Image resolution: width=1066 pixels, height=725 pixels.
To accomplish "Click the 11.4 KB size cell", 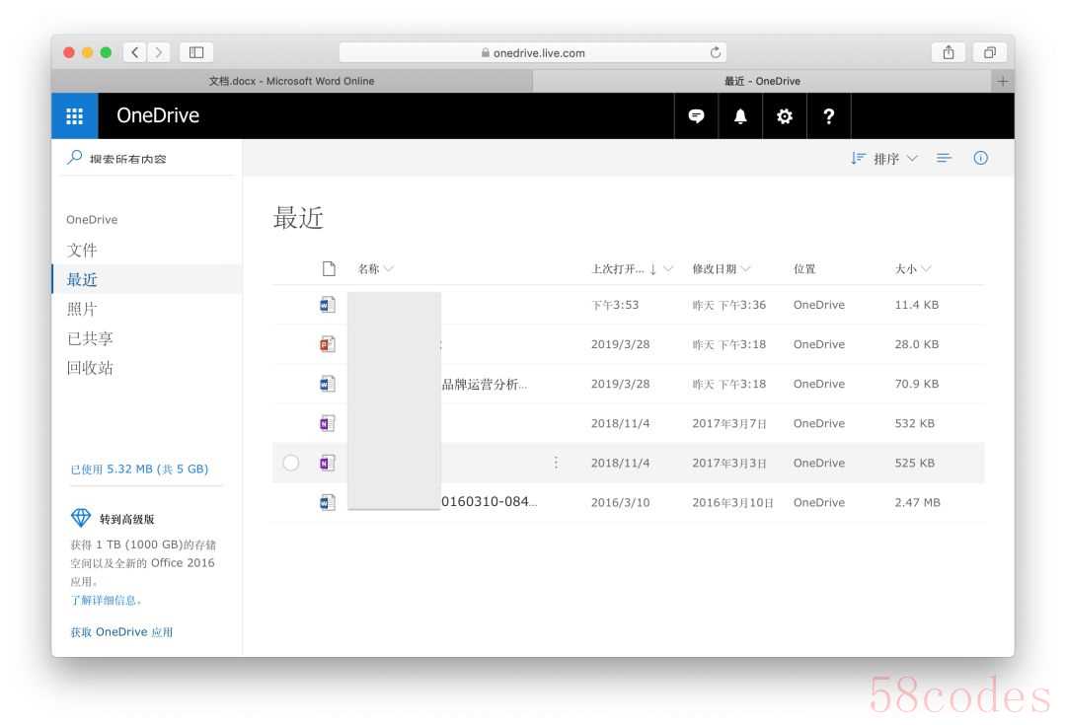I will tap(916, 305).
